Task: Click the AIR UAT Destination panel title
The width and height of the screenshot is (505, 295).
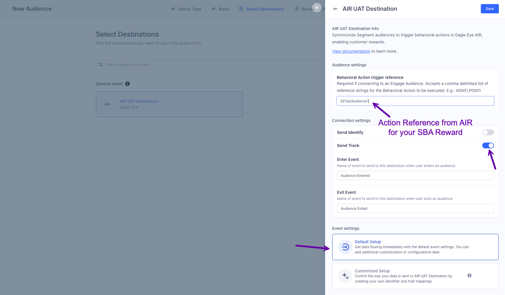Action: click(370, 9)
